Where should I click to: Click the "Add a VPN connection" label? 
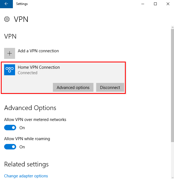click(38, 51)
